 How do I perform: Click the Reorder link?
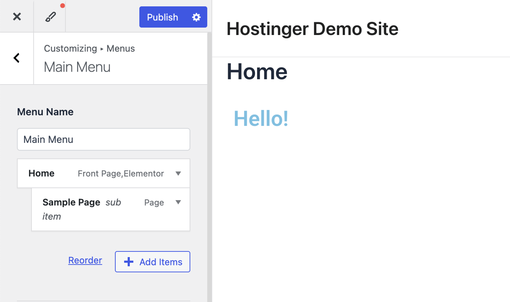[85, 260]
